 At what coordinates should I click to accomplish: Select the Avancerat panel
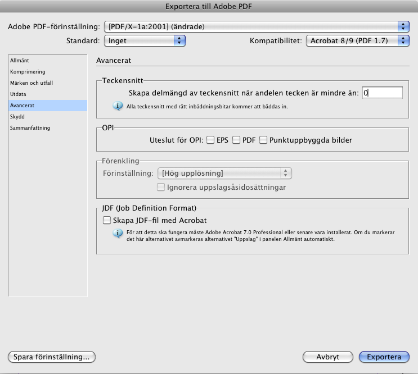[x=48, y=106]
